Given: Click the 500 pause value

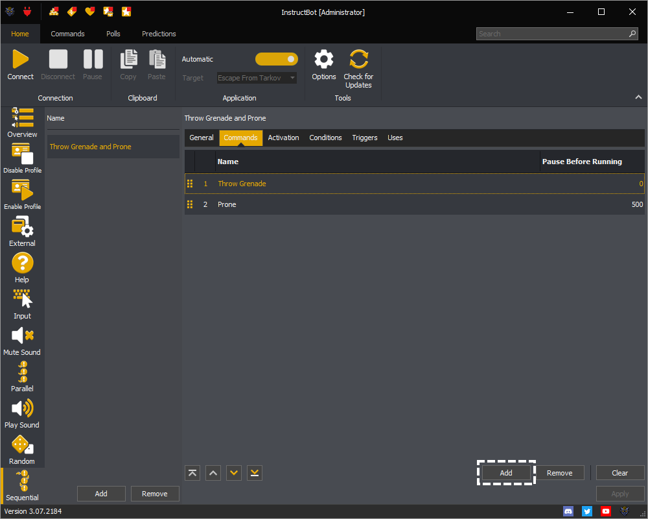Looking at the screenshot, I should pos(637,204).
